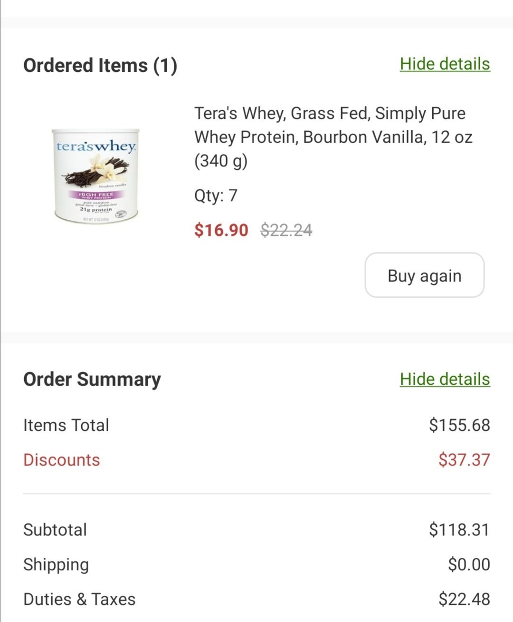Click the Qty: 7 text

click(x=216, y=195)
